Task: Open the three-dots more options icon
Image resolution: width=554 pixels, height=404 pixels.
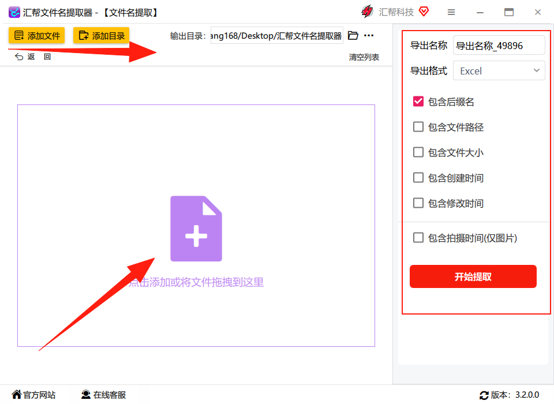Action: [x=369, y=35]
